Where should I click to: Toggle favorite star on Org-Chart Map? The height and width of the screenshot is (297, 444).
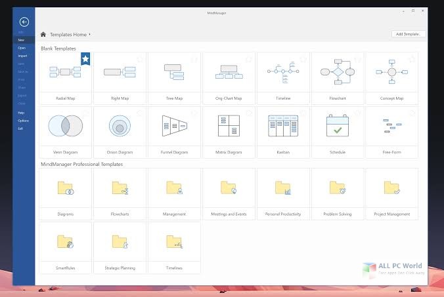click(x=249, y=60)
